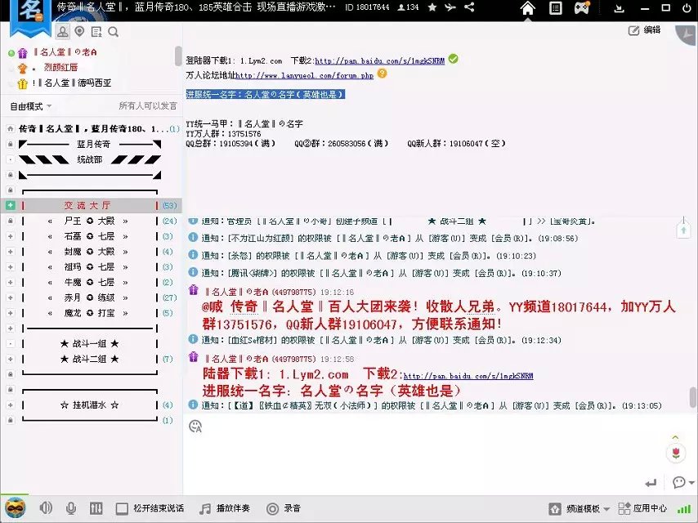
Task: Click the home icon in the top bar
Action: point(528,9)
